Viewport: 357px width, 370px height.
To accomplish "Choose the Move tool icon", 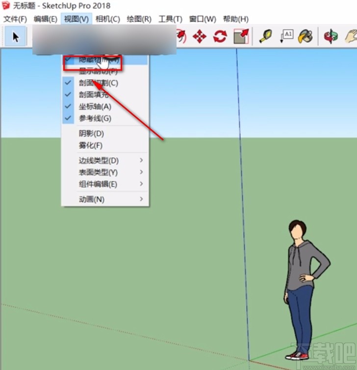I will coord(200,36).
